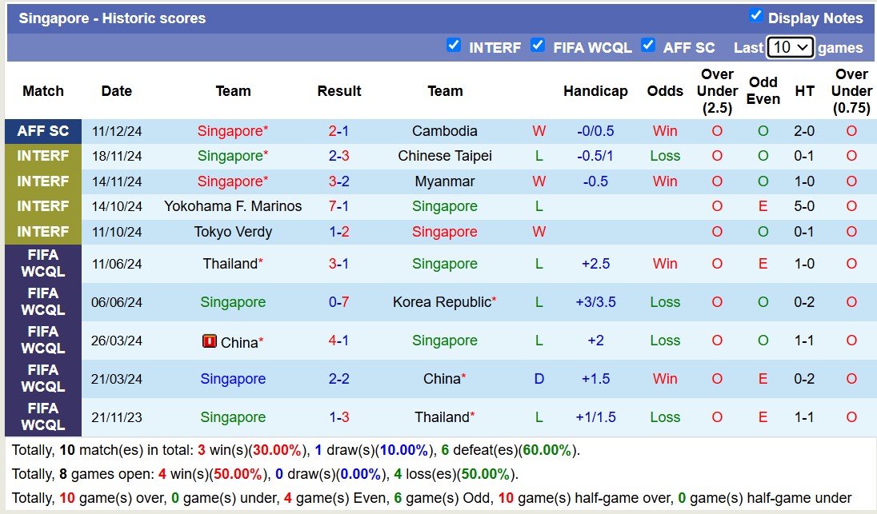Uncheck the INTERF filter checkbox
This screenshot has width=877, height=514.
454,45
